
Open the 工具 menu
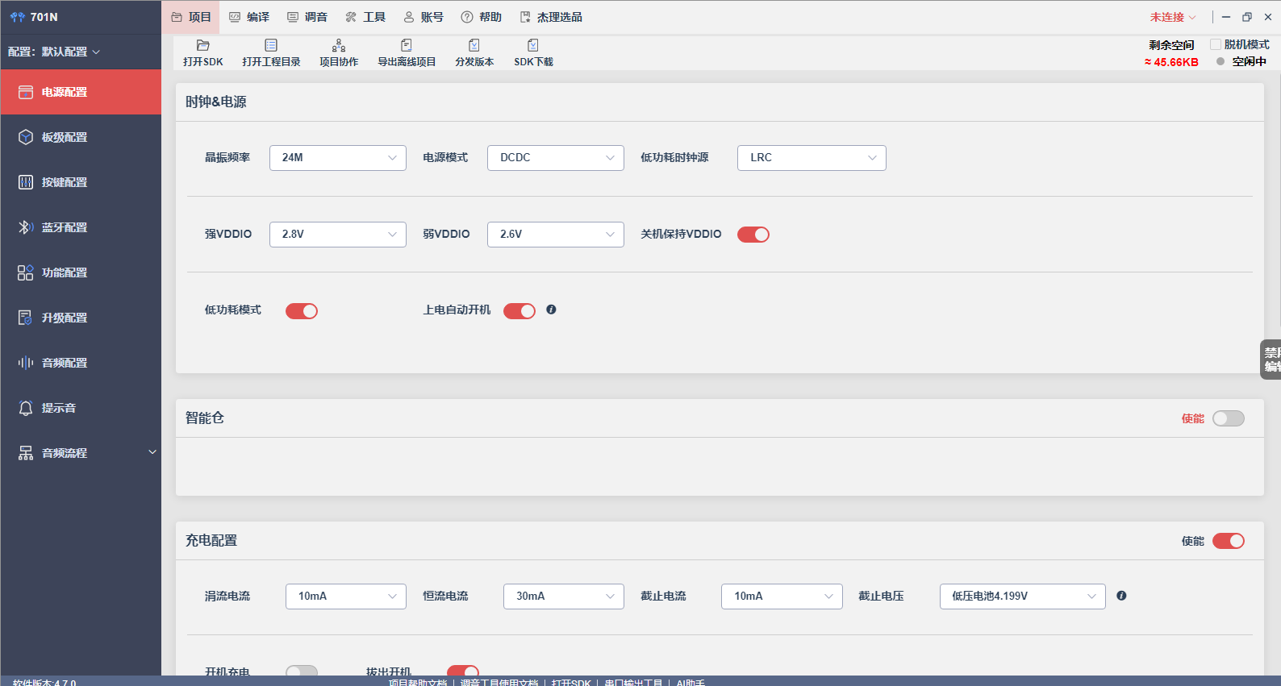coord(365,17)
